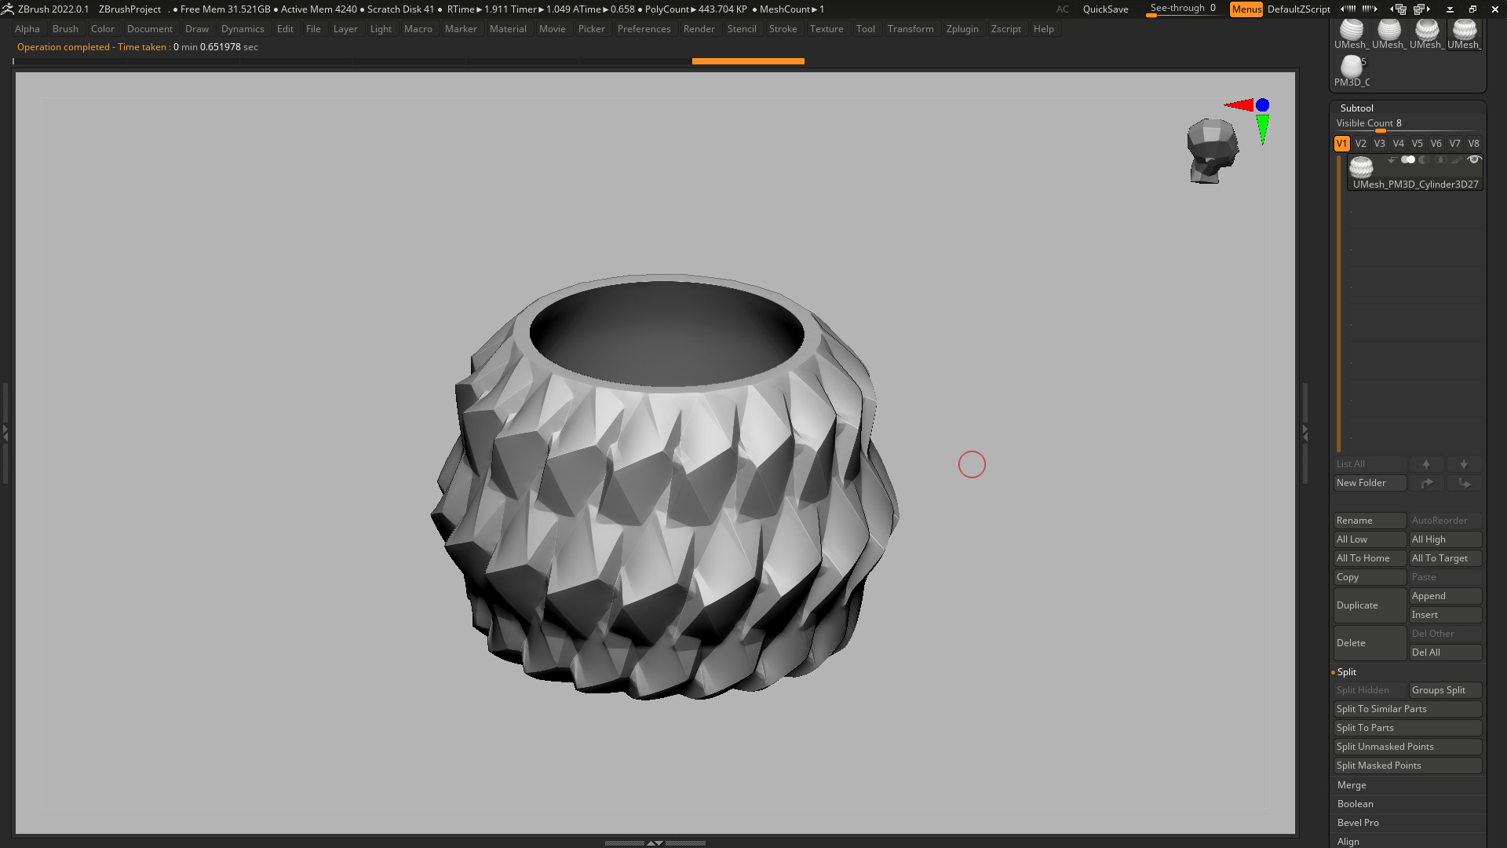Image resolution: width=1507 pixels, height=848 pixels.
Task: Click the left tray divider handle
Action: click(x=5, y=432)
